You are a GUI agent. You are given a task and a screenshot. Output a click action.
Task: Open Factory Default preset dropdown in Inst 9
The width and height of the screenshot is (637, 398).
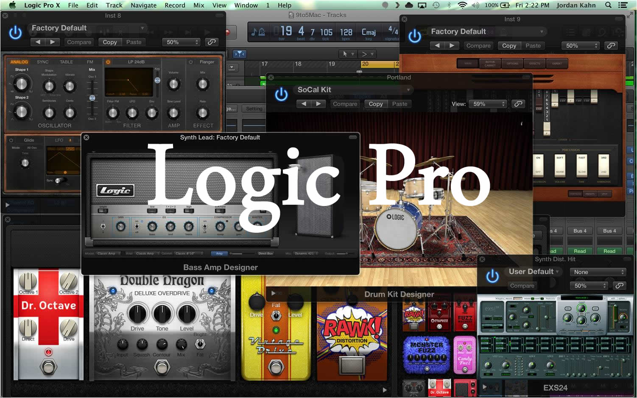tap(488, 31)
